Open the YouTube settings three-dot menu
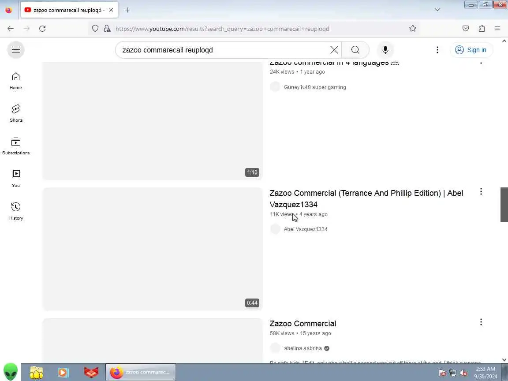The width and height of the screenshot is (508, 381). [x=437, y=50]
